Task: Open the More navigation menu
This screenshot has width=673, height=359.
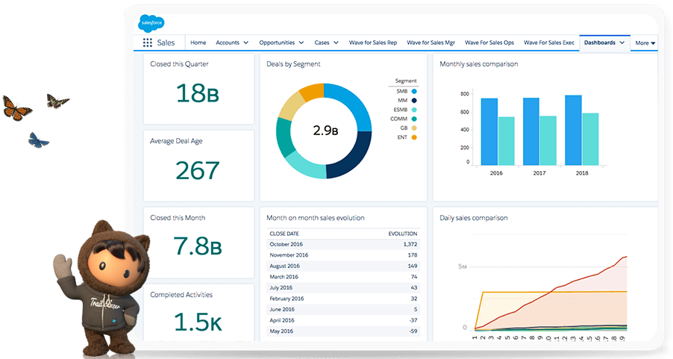Action: [645, 43]
